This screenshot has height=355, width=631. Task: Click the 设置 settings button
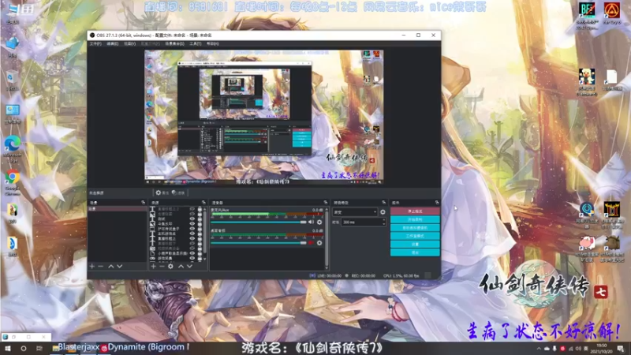point(415,245)
